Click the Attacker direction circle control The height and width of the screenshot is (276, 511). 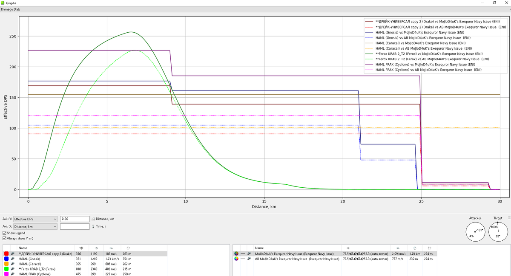click(x=475, y=232)
